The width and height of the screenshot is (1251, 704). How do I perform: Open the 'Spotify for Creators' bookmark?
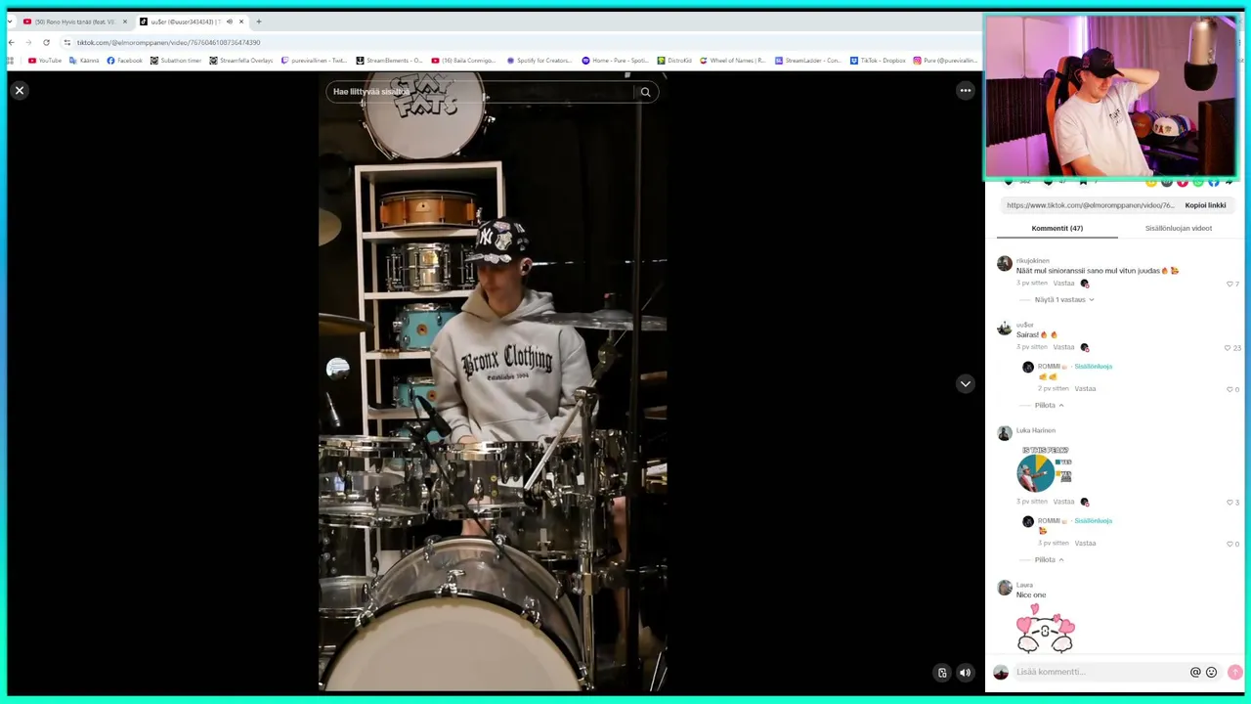click(x=539, y=61)
